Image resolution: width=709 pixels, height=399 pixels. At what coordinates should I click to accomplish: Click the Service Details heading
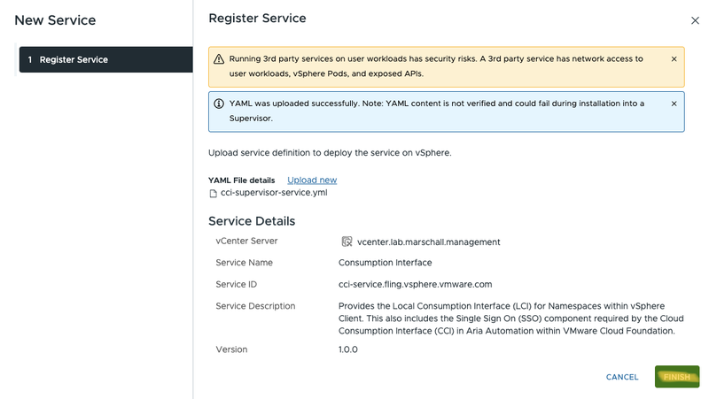252,221
